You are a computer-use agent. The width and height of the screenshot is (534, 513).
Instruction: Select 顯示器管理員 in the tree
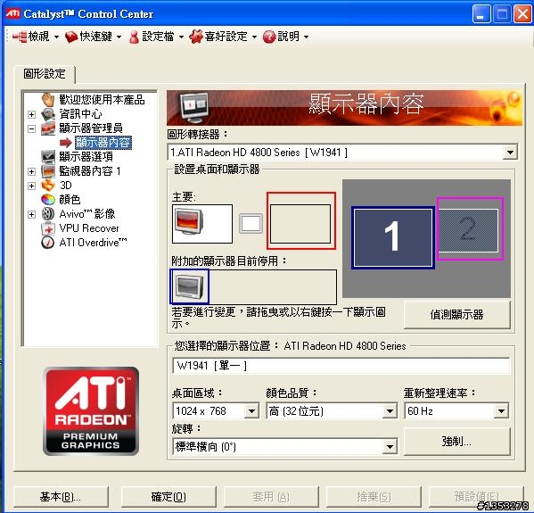(91, 128)
